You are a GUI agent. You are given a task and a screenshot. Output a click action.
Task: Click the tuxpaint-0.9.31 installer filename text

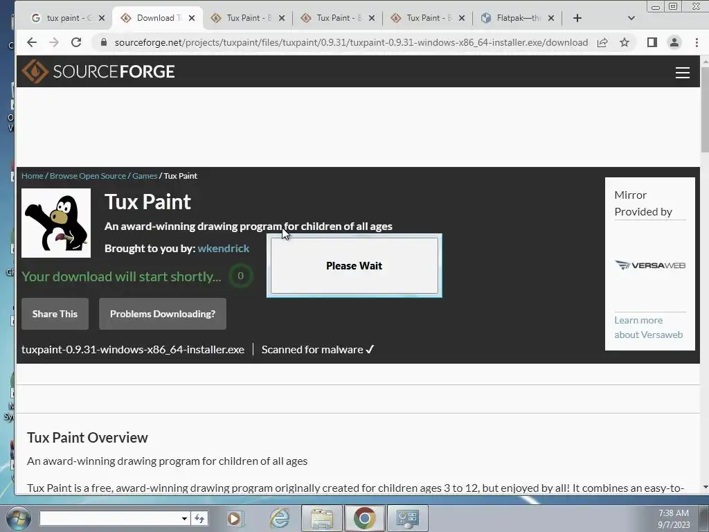pyautogui.click(x=132, y=349)
